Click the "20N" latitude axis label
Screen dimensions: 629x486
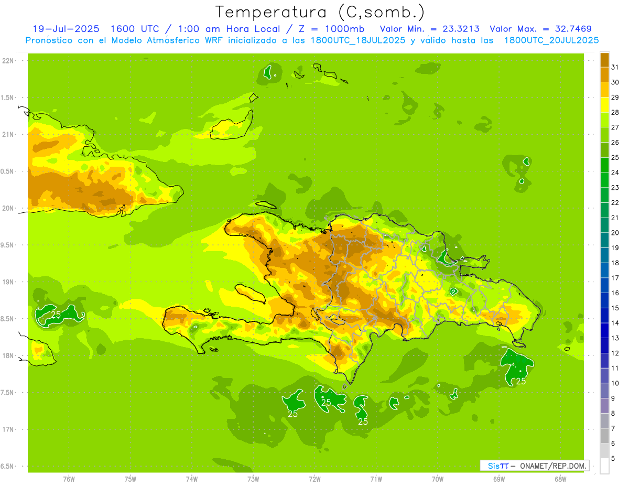[x=9, y=209]
